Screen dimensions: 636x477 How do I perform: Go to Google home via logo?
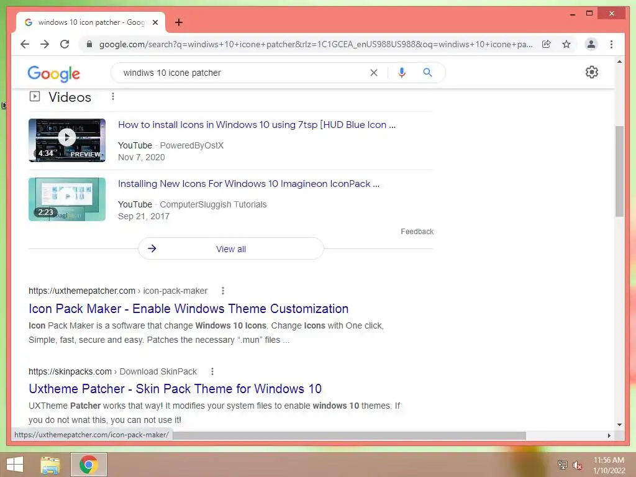[53, 73]
